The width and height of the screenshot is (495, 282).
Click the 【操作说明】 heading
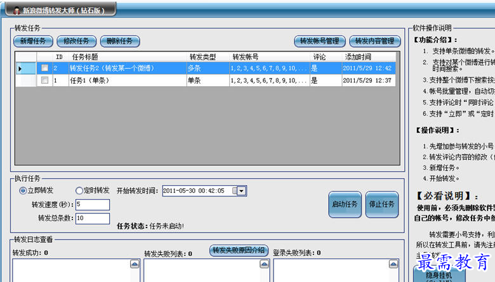[x=437, y=130]
